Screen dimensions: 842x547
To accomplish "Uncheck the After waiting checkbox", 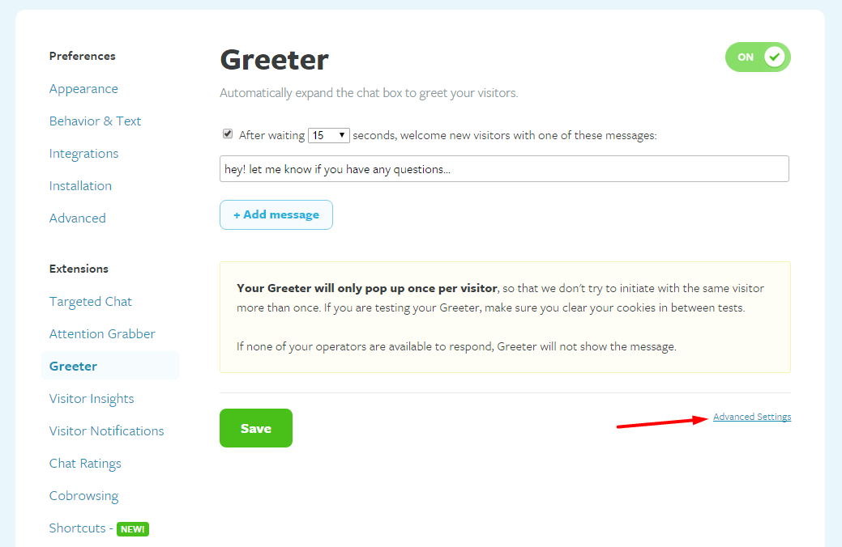I will point(228,134).
